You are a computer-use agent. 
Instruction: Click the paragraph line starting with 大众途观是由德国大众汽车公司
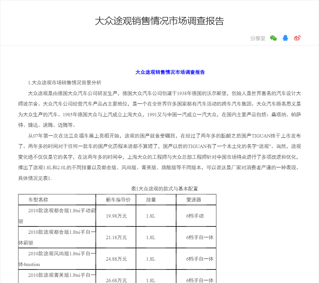(164, 93)
